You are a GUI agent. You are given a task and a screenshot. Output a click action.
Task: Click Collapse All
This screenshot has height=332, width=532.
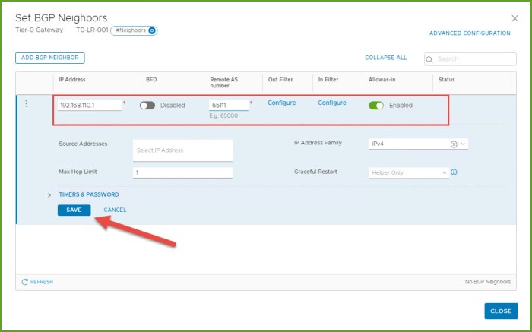385,58
